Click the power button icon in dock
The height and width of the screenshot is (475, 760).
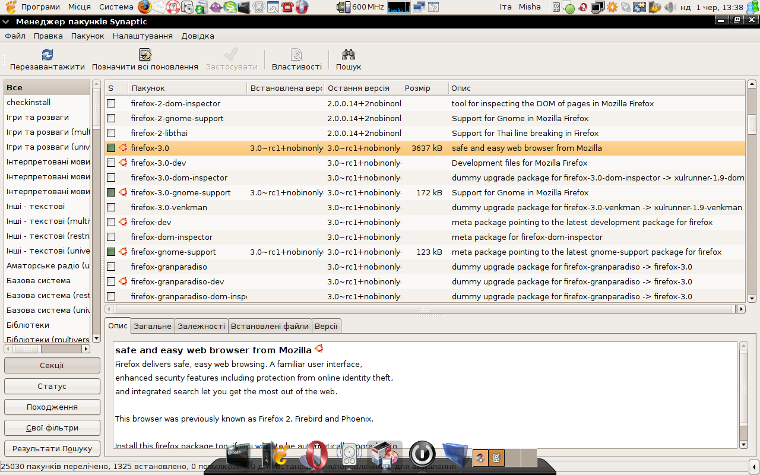[422, 455]
